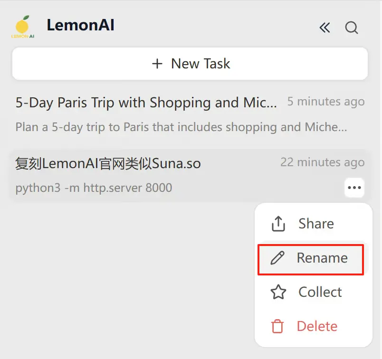Screen dimensions: 382x359
Task: Click the star icon beside Collect
Action: pyautogui.click(x=278, y=292)
